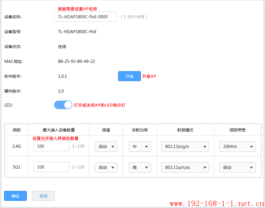Open the 802.11b/g/n radio mode dropdown

point(185,147)
